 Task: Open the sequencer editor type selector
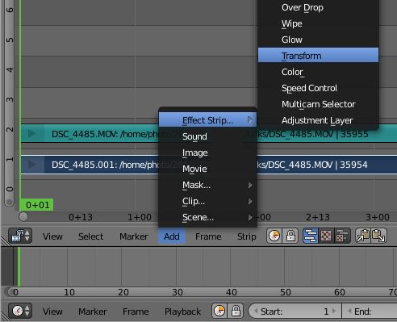click(x=20, y=236)
